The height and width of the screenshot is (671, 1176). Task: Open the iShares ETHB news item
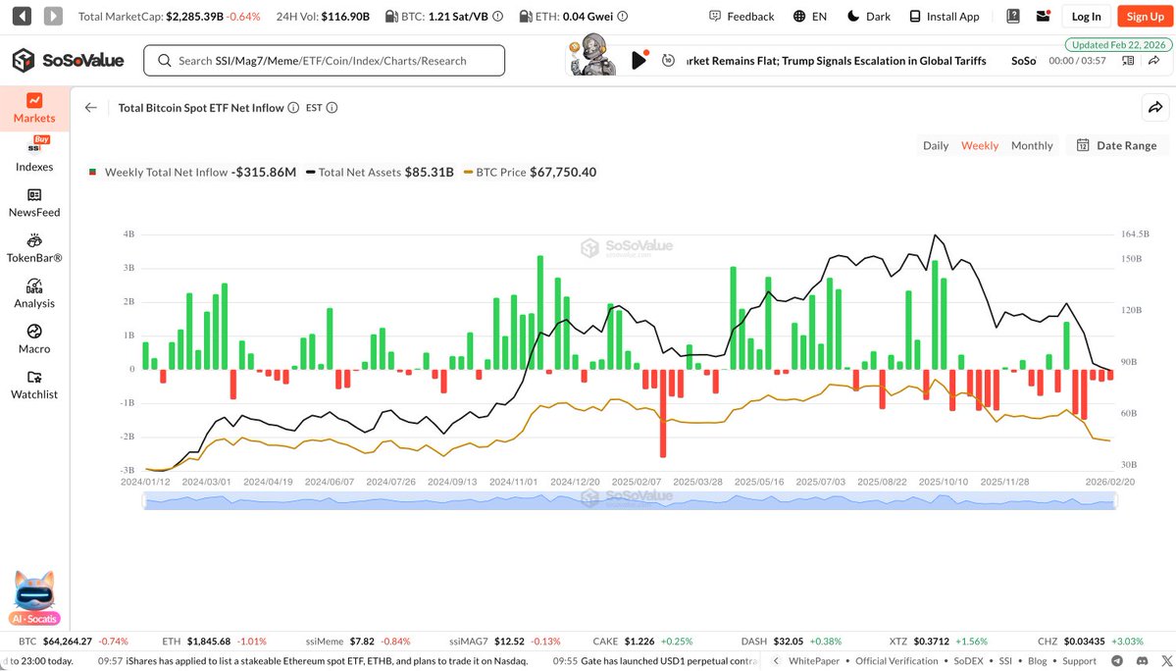click(x=313, y=660)
